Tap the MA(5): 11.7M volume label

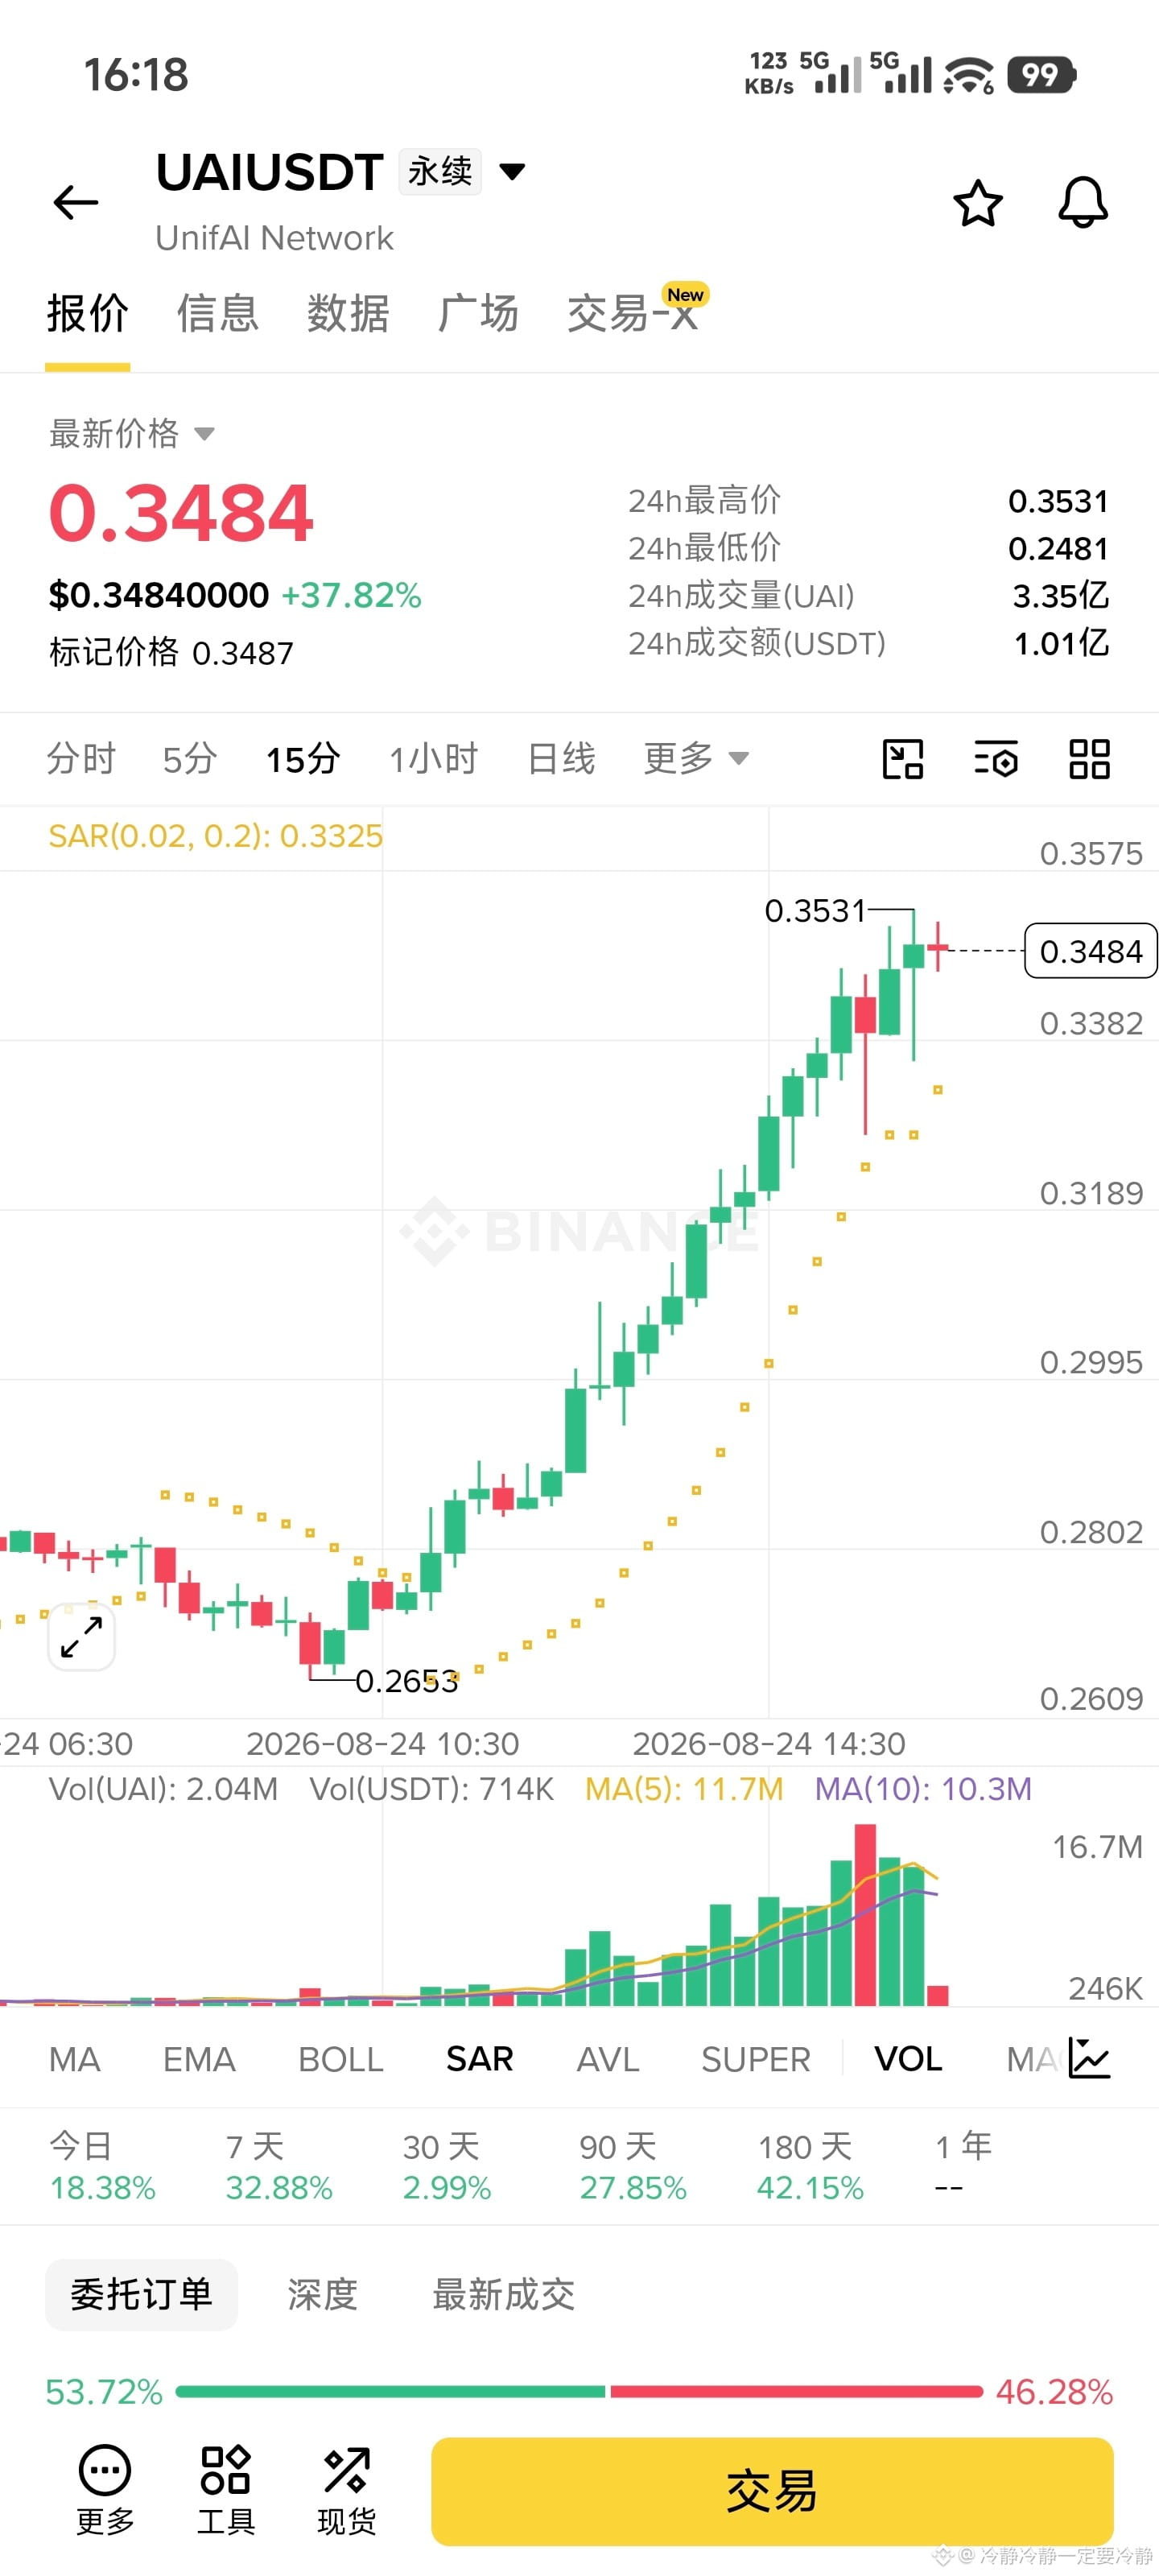click(684, 1788)
